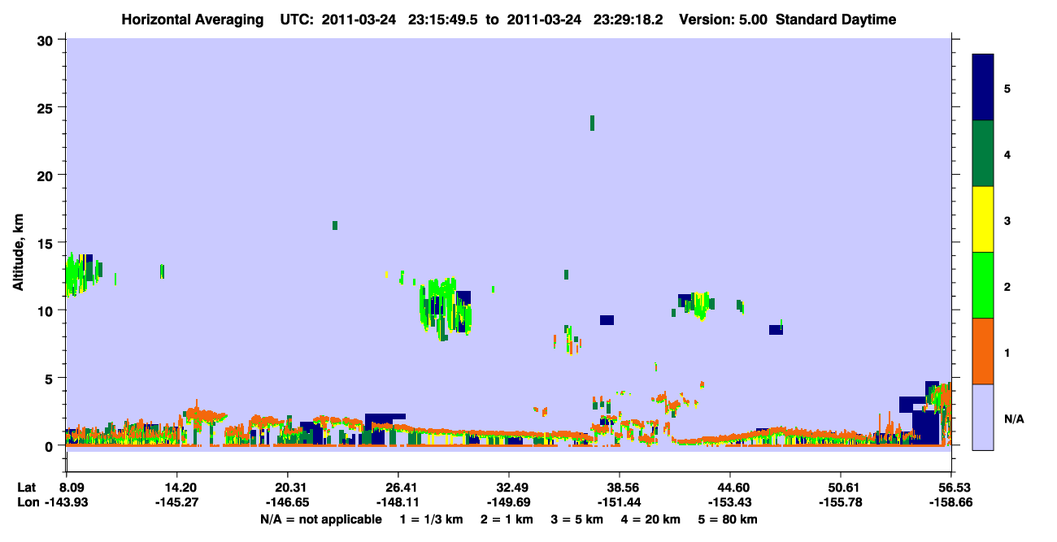The width and height of the screenshot is (1057, 542).
Task: Click the longitude value -149.69
Action: [x=509, y=502]
